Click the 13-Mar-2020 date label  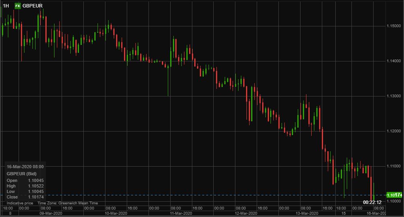pyautogui.click(x=307, y=213)
